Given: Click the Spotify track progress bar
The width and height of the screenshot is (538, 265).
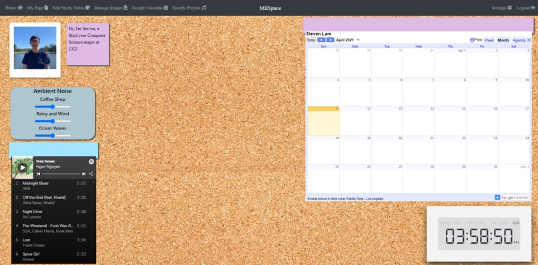Looking at the screenshot, I should 61,174.
